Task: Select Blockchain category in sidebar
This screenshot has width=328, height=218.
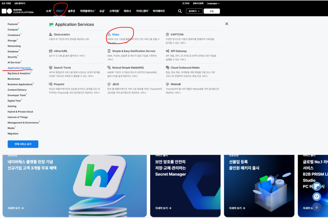Action: pyautogui.click(x=14, y=79)
